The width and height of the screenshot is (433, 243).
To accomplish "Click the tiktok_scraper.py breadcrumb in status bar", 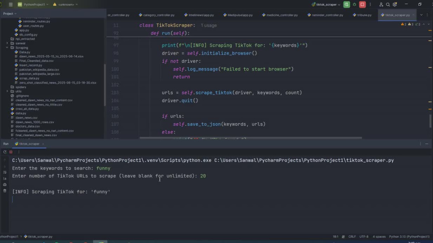I will pos(38,237).
